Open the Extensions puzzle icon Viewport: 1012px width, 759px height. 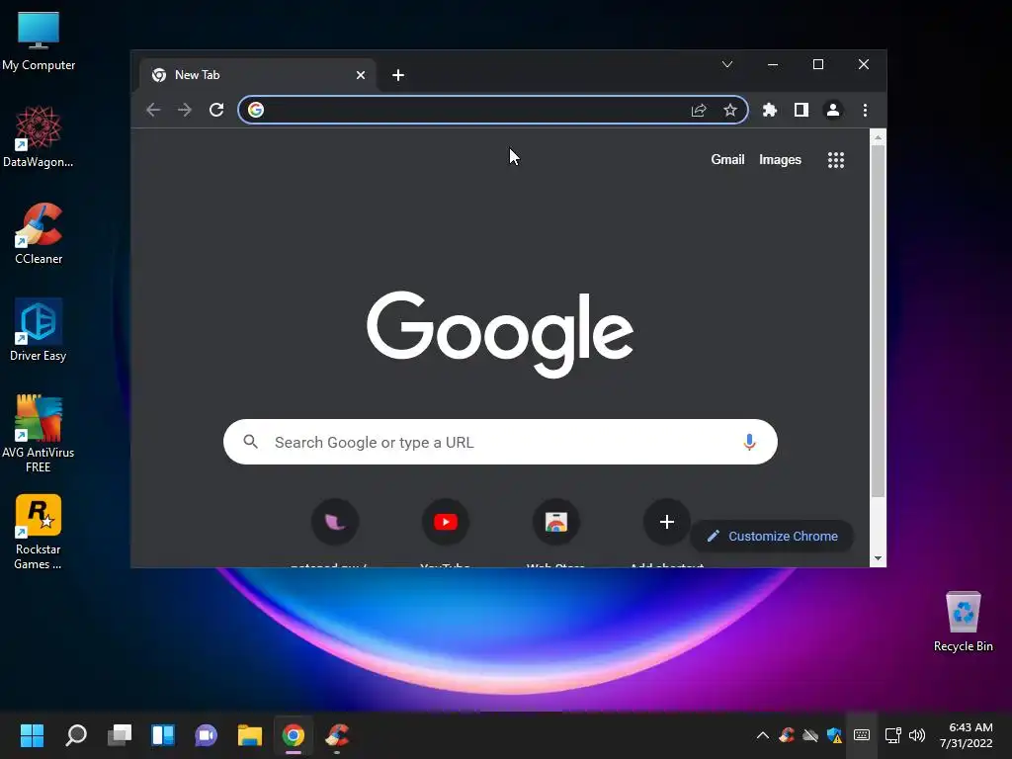tap(769, 110)
